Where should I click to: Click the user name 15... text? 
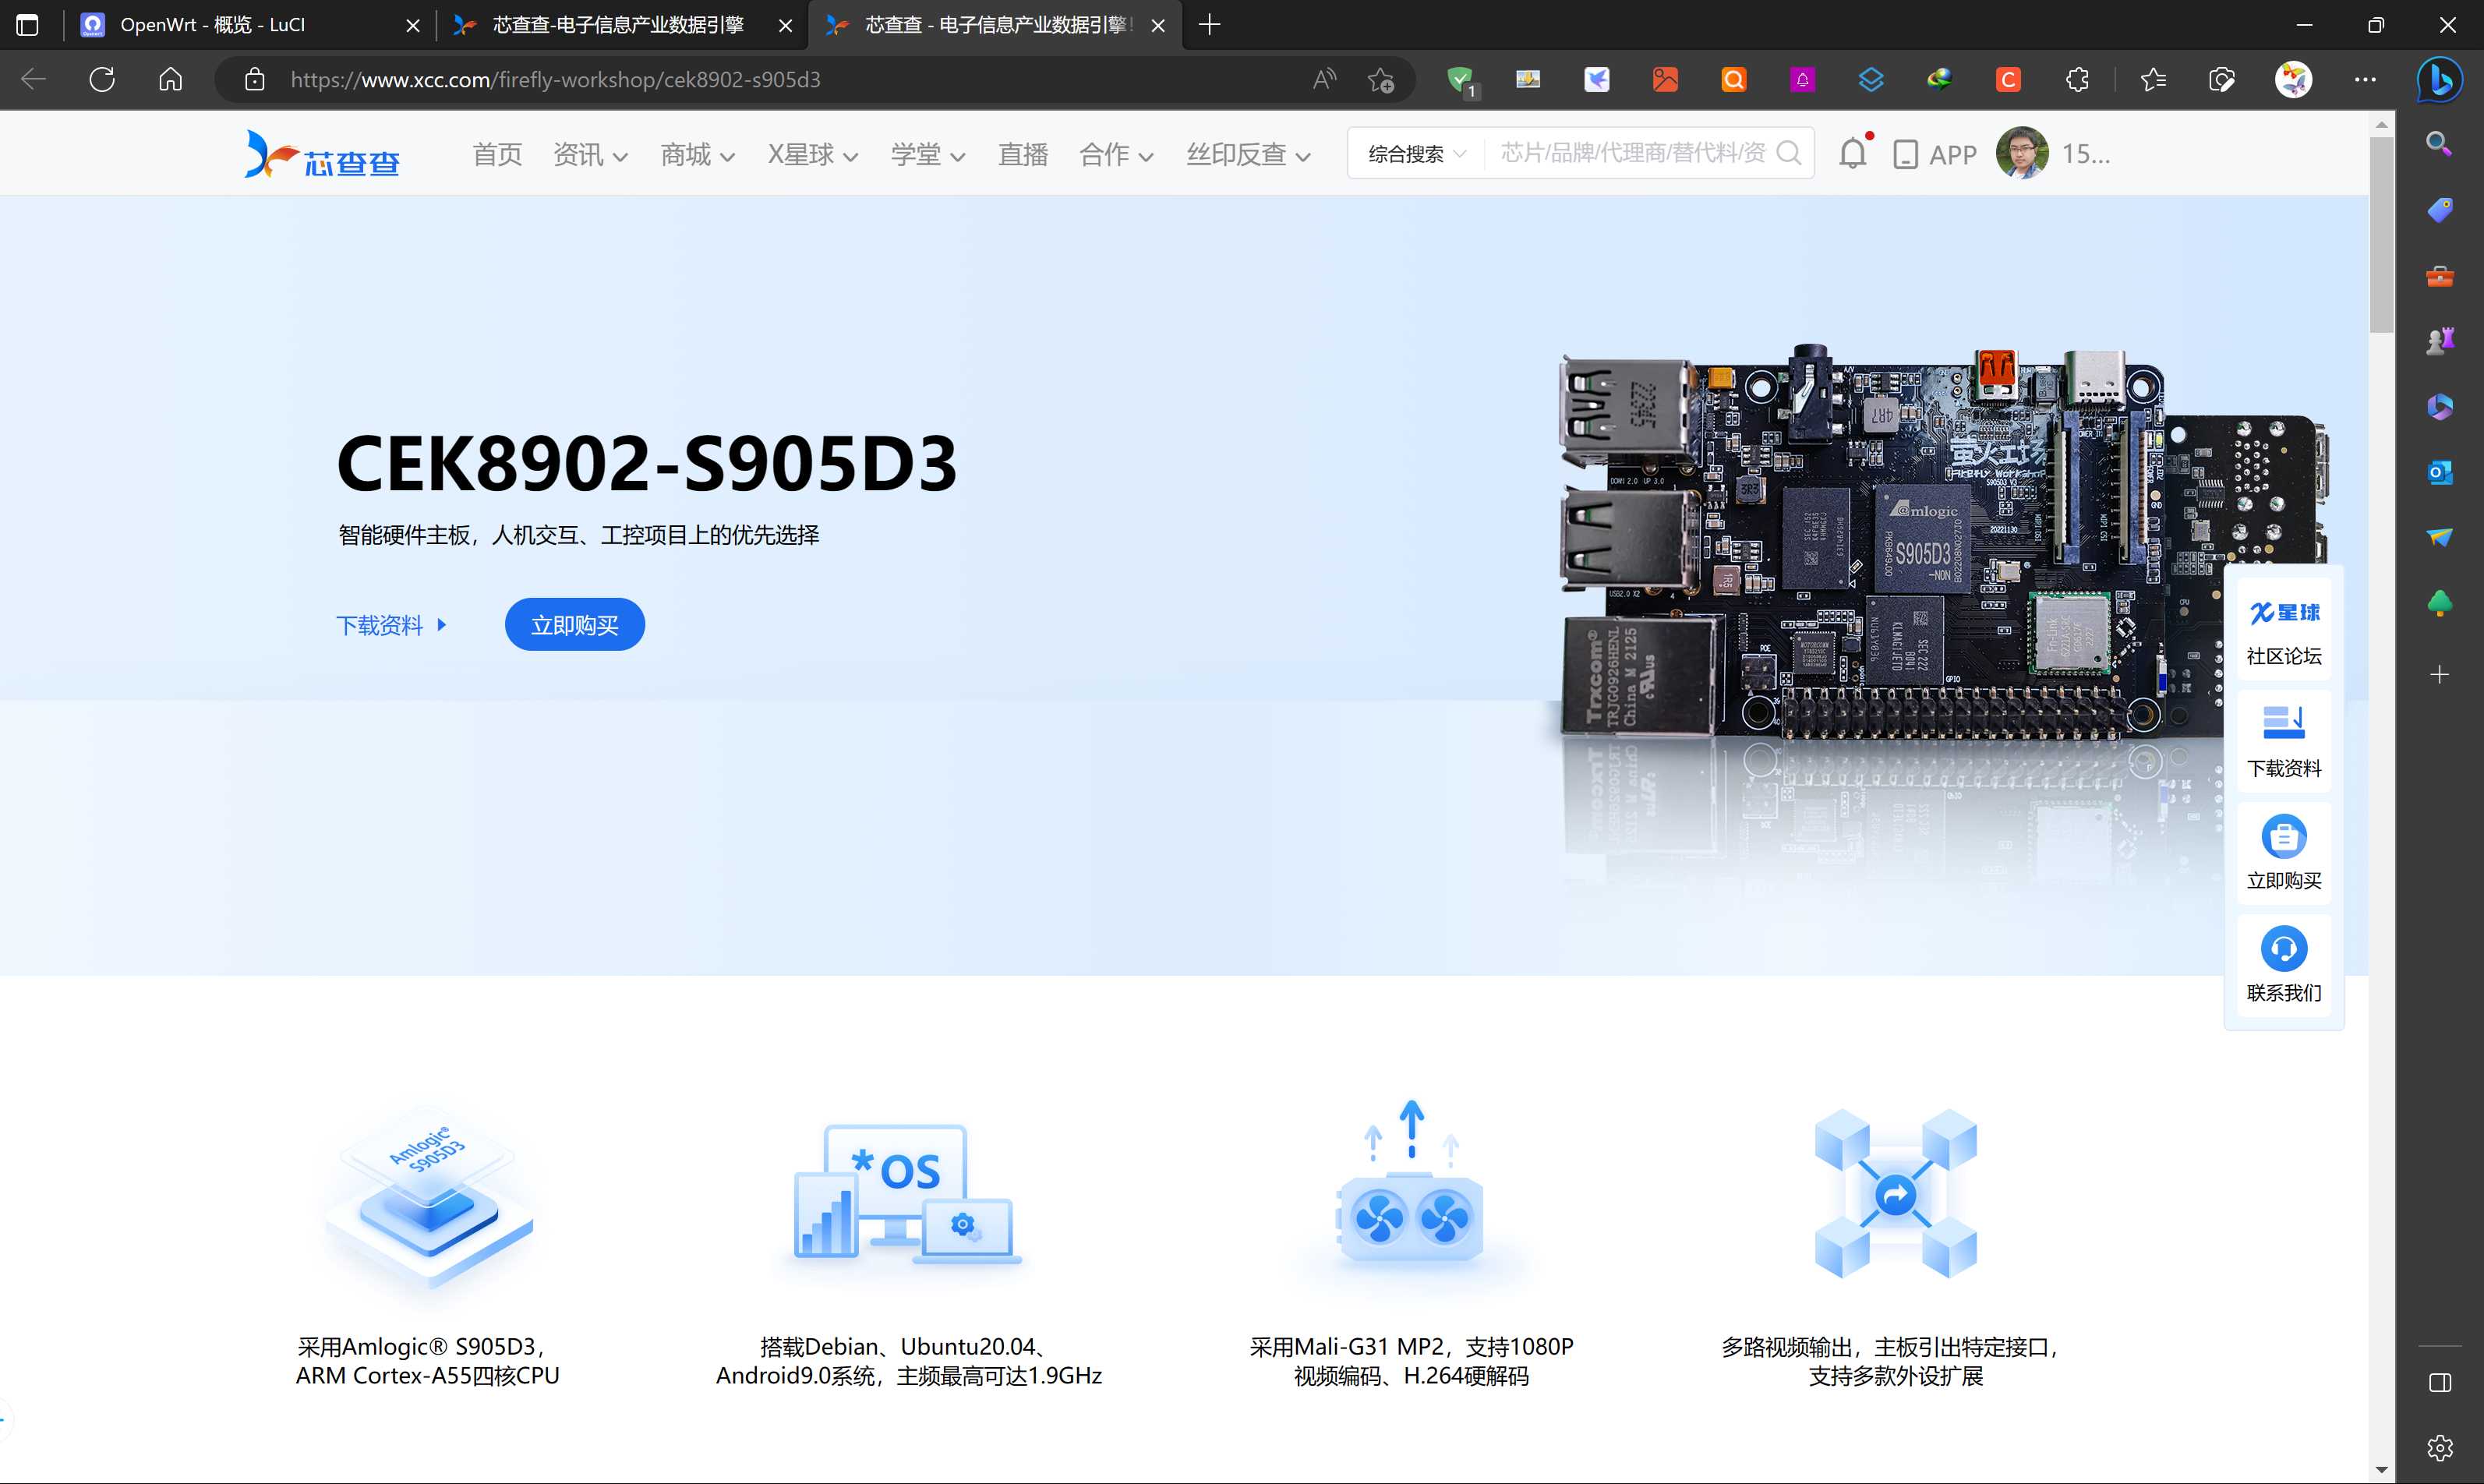pyautogui.click(x=2085, y=154)
